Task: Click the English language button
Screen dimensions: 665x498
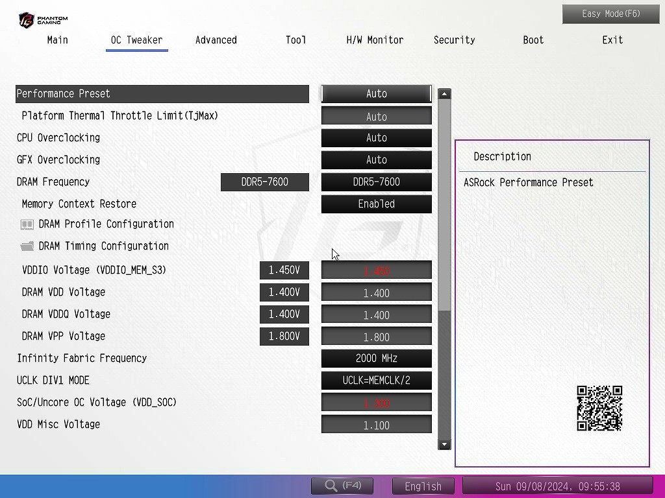Action: pyautogui.click(x=423, y=486)
